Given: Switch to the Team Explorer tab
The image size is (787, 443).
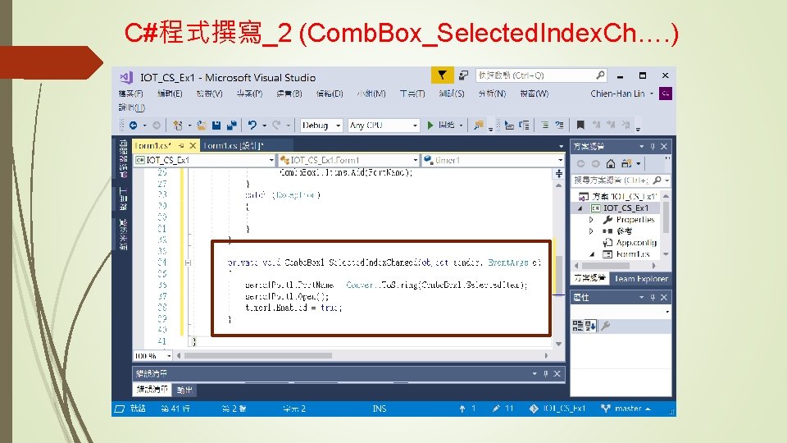Looking at the screenshot, I should point(641,279).
